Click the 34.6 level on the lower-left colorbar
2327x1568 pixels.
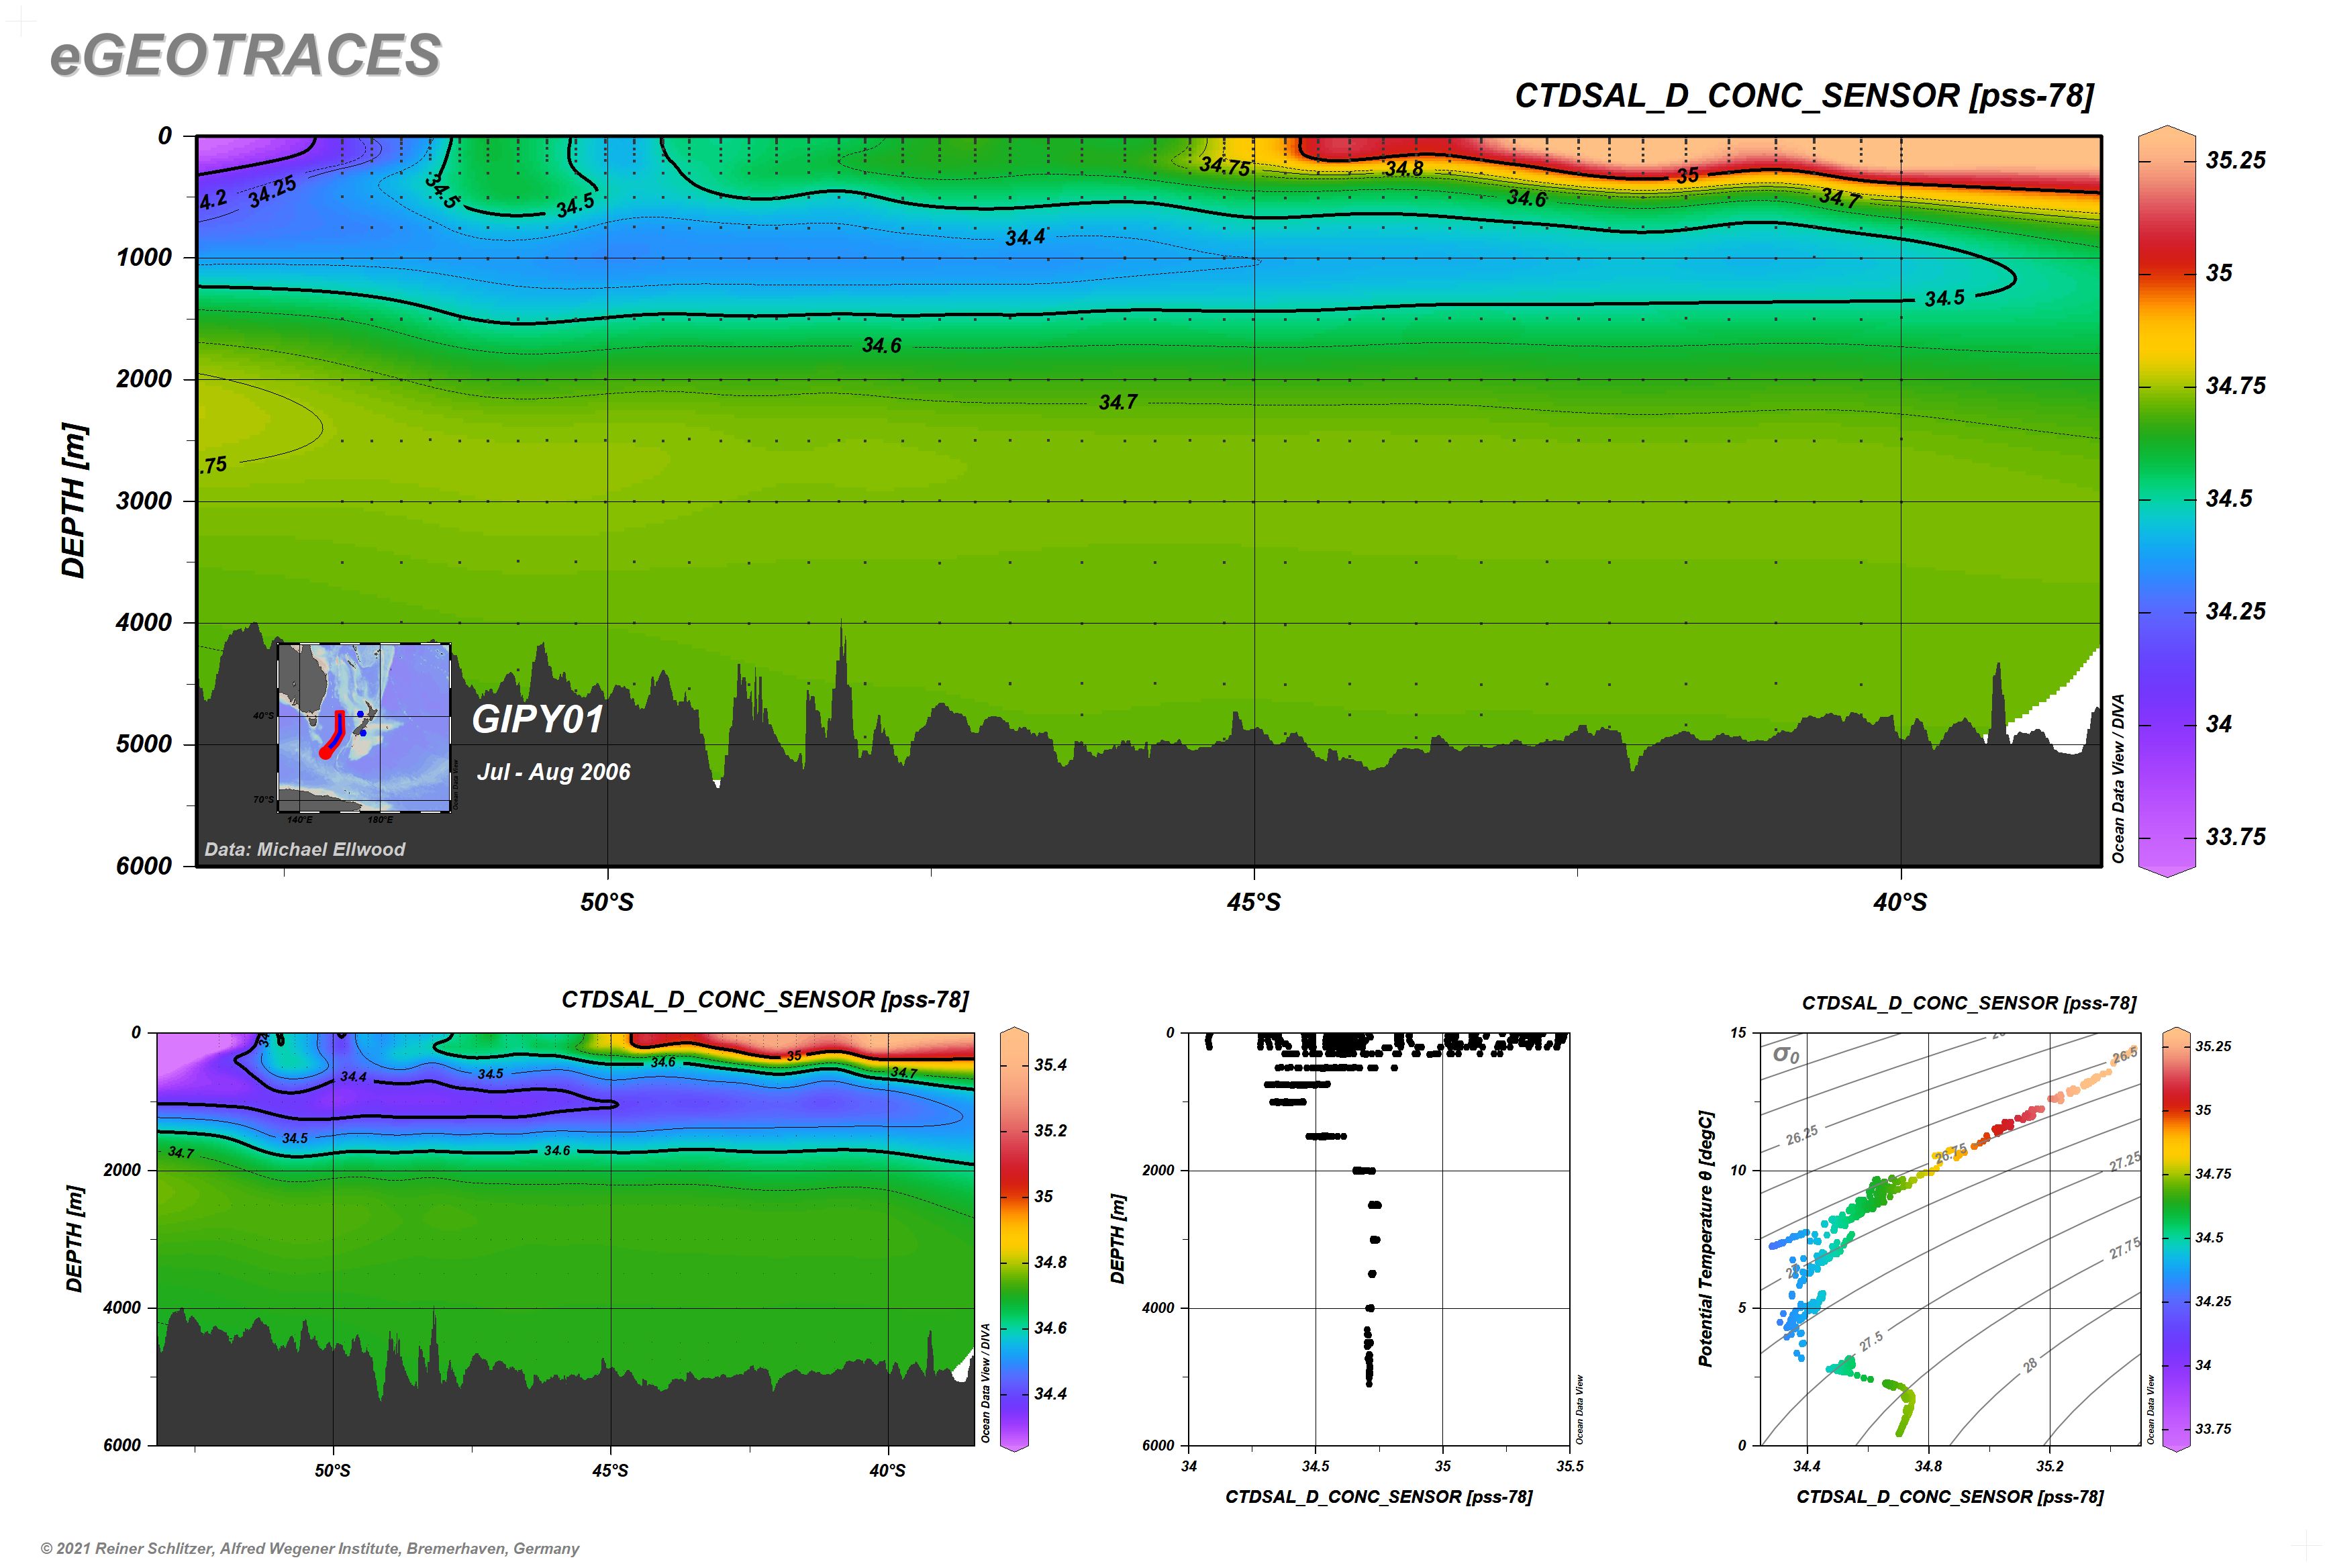(x=1014, y=1328)
